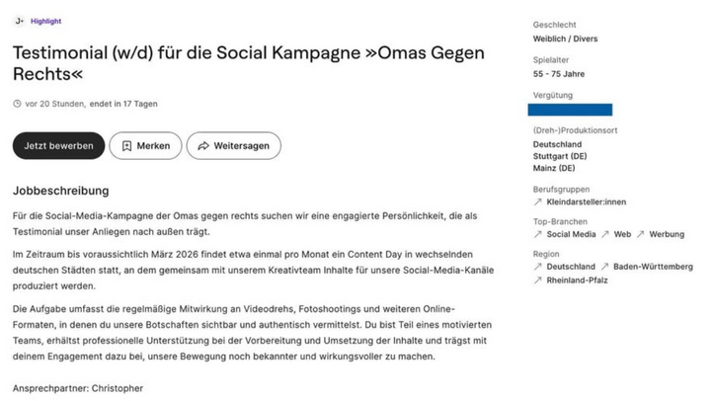Click arrow icon beside Werbung link
Image resolution: width=715 pixels, height=401 pixels.
tap(639, 234)
